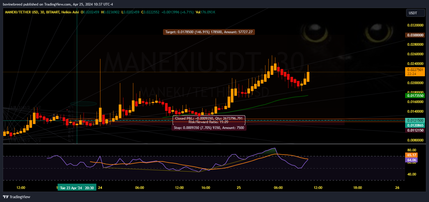Click the 0.0080000 price axis label
The height and width of the screenshot is (202, 429).
point(415,140)
